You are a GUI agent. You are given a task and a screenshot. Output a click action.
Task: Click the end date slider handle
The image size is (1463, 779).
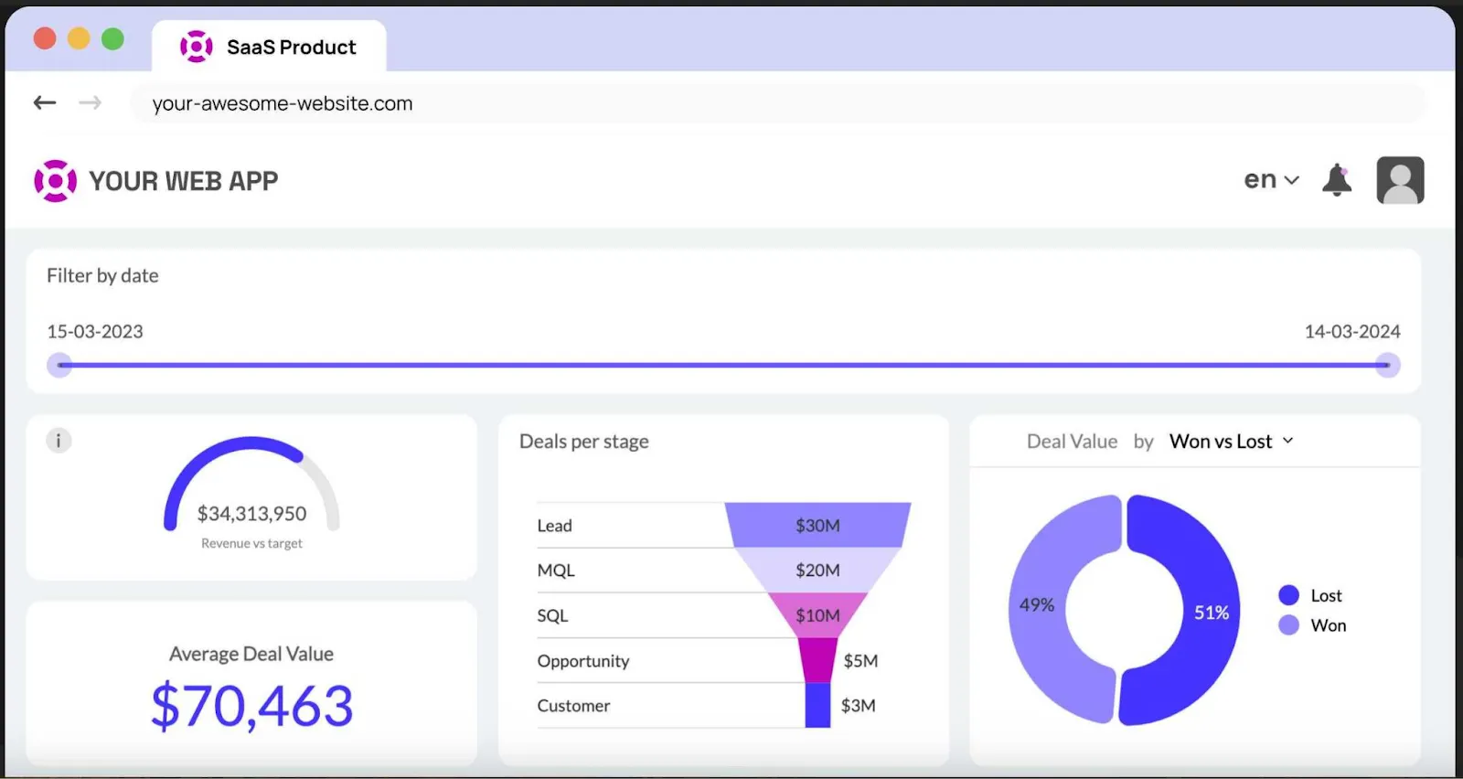pyautogui.click(x=1388, y=365)
